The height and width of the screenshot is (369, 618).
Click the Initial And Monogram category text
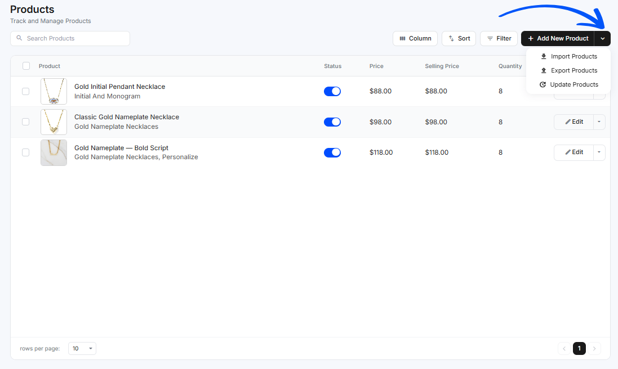coord(107,96)
